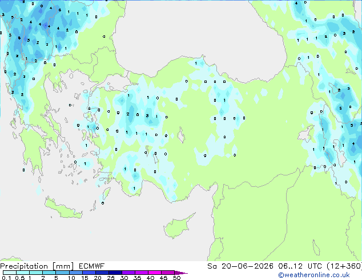Screen dimensions: 362x280
Task: Click the "06..12 UTC" time text
Action: [300, 266]
